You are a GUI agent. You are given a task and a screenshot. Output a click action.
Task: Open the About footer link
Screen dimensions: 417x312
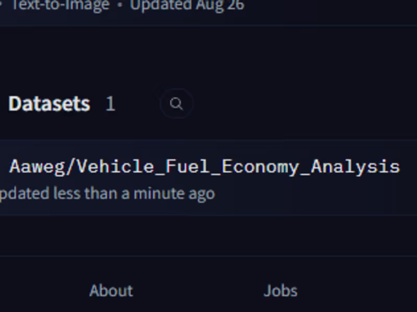(111, 290)
